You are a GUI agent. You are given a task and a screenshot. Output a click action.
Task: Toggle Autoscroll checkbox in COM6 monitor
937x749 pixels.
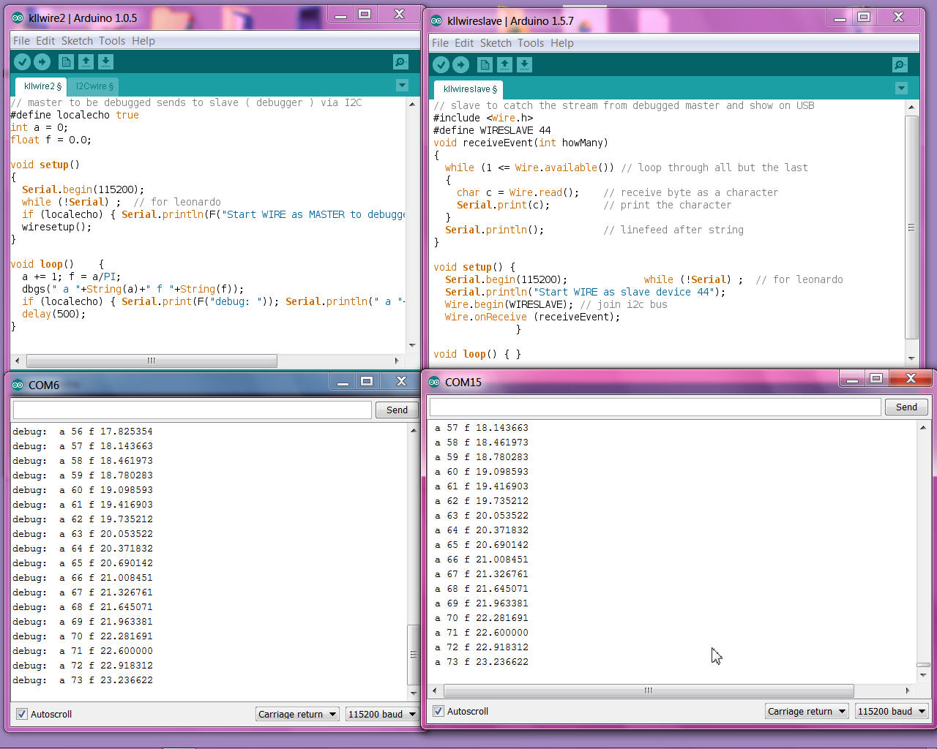click(22, 714)
